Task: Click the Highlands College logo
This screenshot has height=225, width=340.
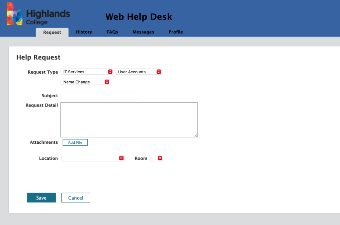Action: point(38,14)
